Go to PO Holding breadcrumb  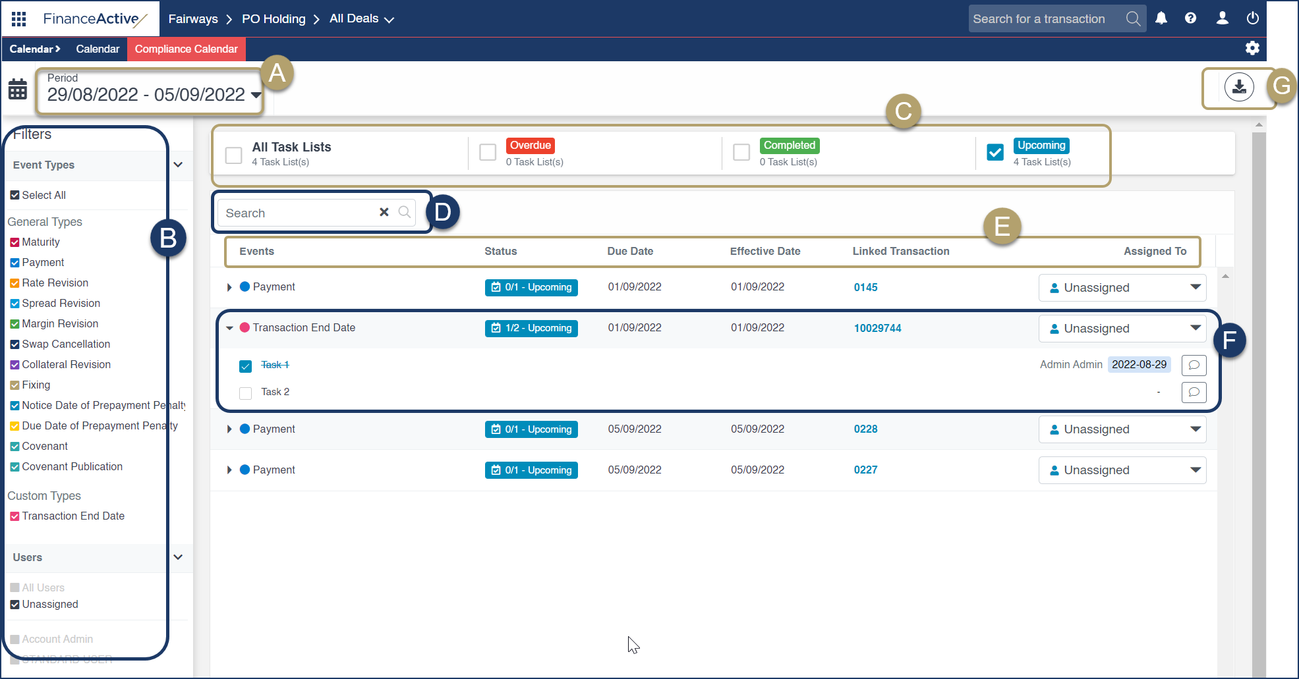(274, 18)
